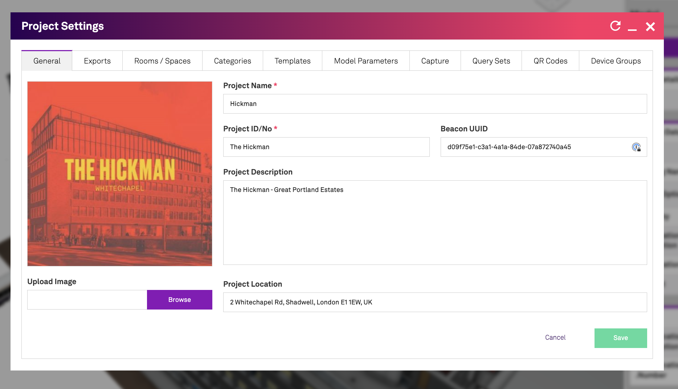Click the refresh icon in the header
Image resolution: width=678 pixels, height=389 pixels.
click(x=615, y=26)
